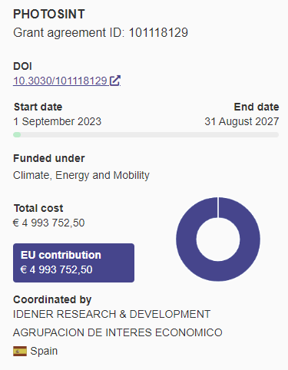Viewport: 288px width, 370px height.
Task: Click the Grant agreement ID text
Action: point(101,33)
